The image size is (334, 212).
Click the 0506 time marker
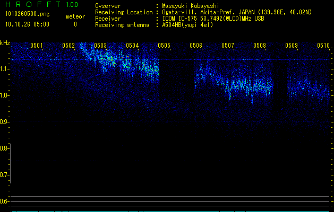click(196, 46)
